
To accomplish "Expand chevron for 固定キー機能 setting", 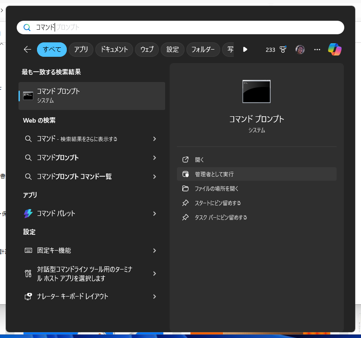I will (x=154, y=251).
